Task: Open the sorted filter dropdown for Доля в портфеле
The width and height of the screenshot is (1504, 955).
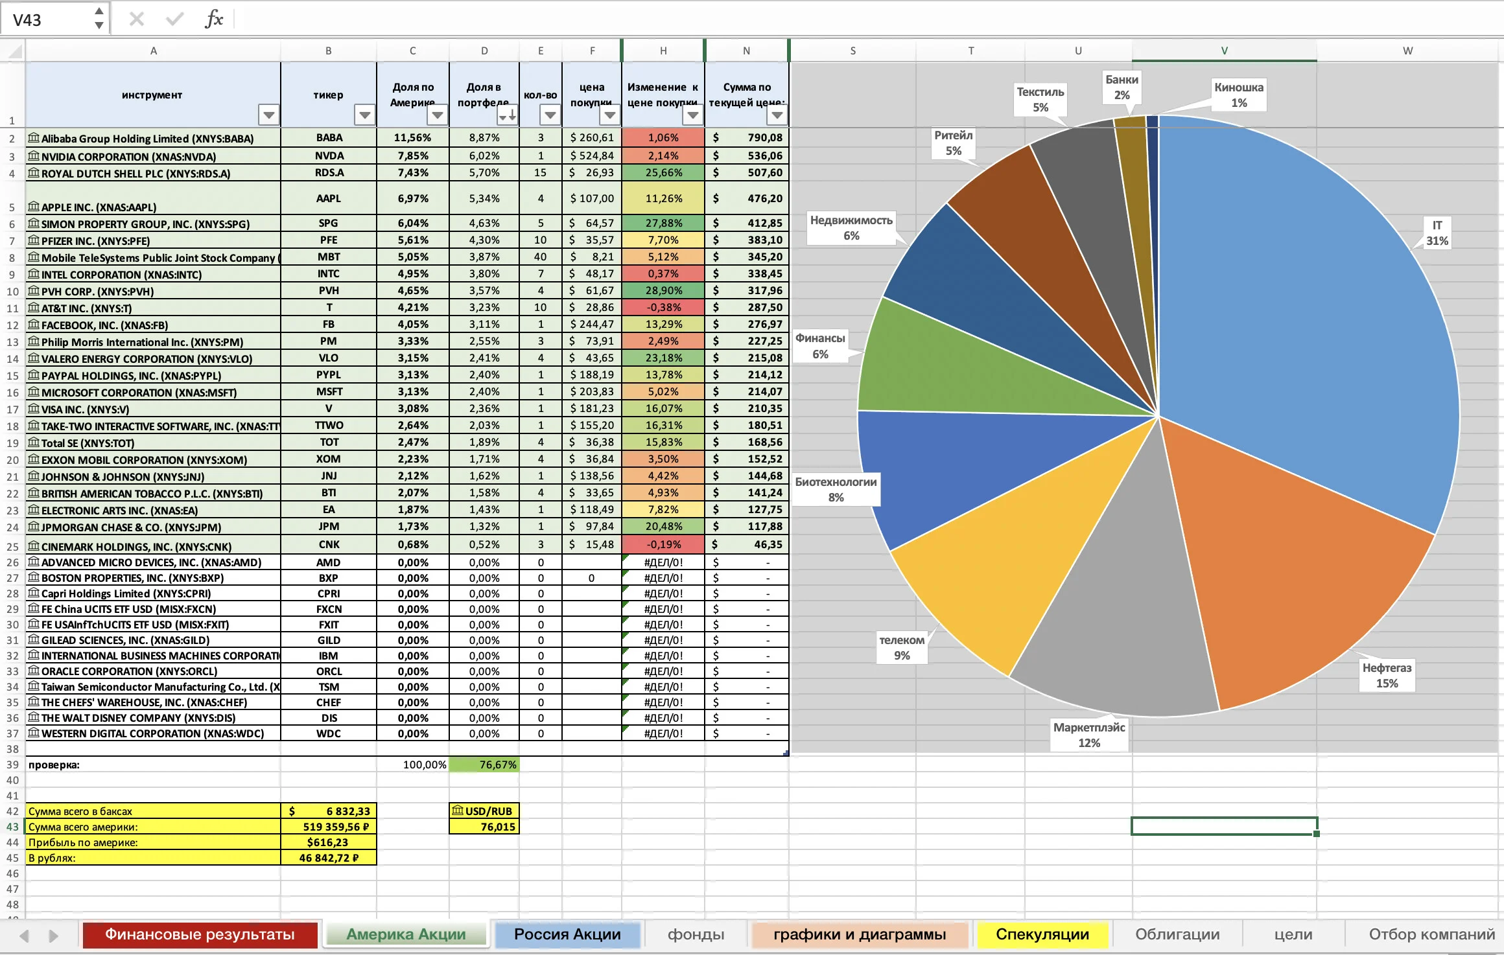Action: (507, 115)
